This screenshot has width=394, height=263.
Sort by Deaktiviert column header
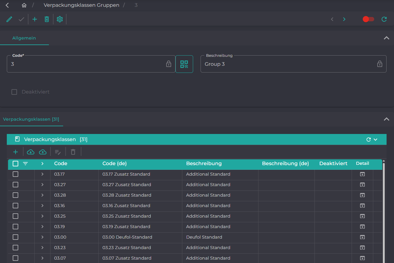[333, 164]
